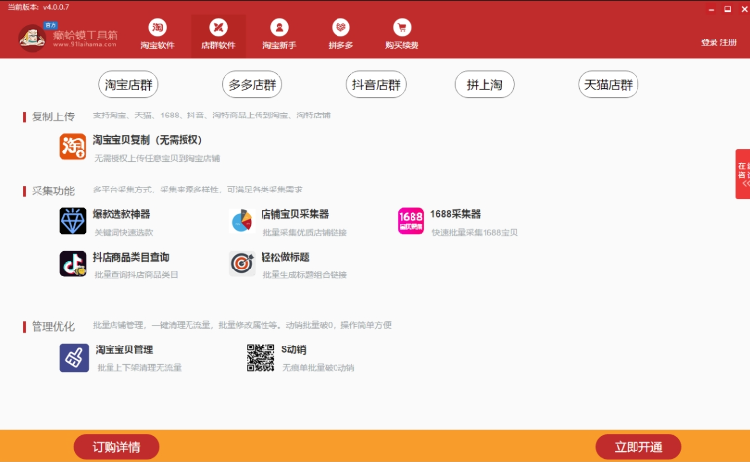Open the orange 淘宝宝贝复制 icon

coord(73,146)
